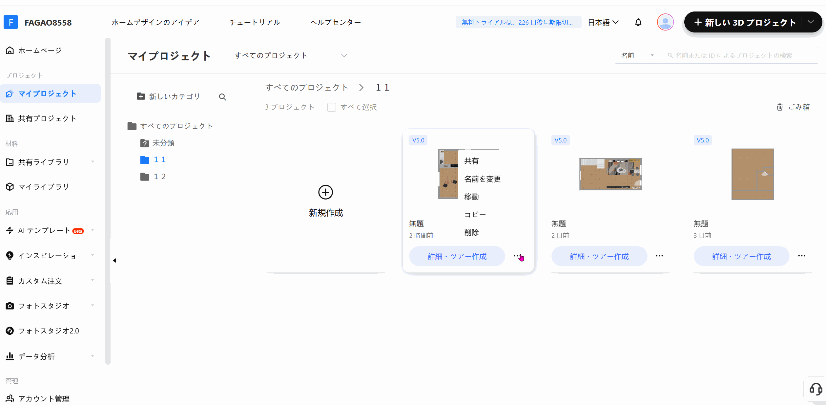The height and width of the screenshot is (405, 826).
Task: Open ヘルプセンター in top navigation
Action: coord(336,22)
